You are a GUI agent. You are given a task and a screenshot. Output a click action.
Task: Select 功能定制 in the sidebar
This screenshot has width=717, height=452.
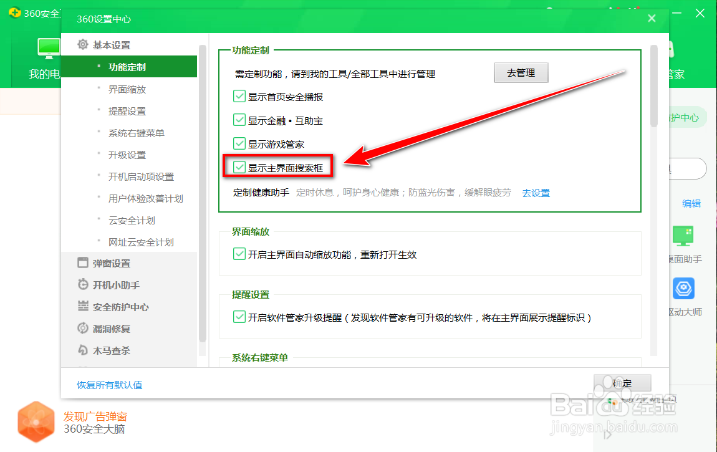(x=129, y=67)
